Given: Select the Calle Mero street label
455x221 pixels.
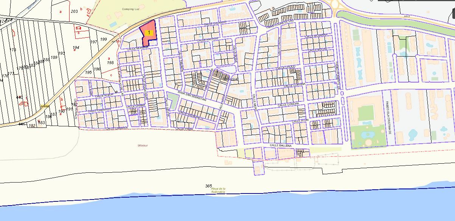Looking at the screenshot, I should (x=255, y=101).
